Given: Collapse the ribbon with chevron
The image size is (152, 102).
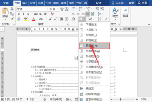Looking at the screenshot, I should pos(149,24).
